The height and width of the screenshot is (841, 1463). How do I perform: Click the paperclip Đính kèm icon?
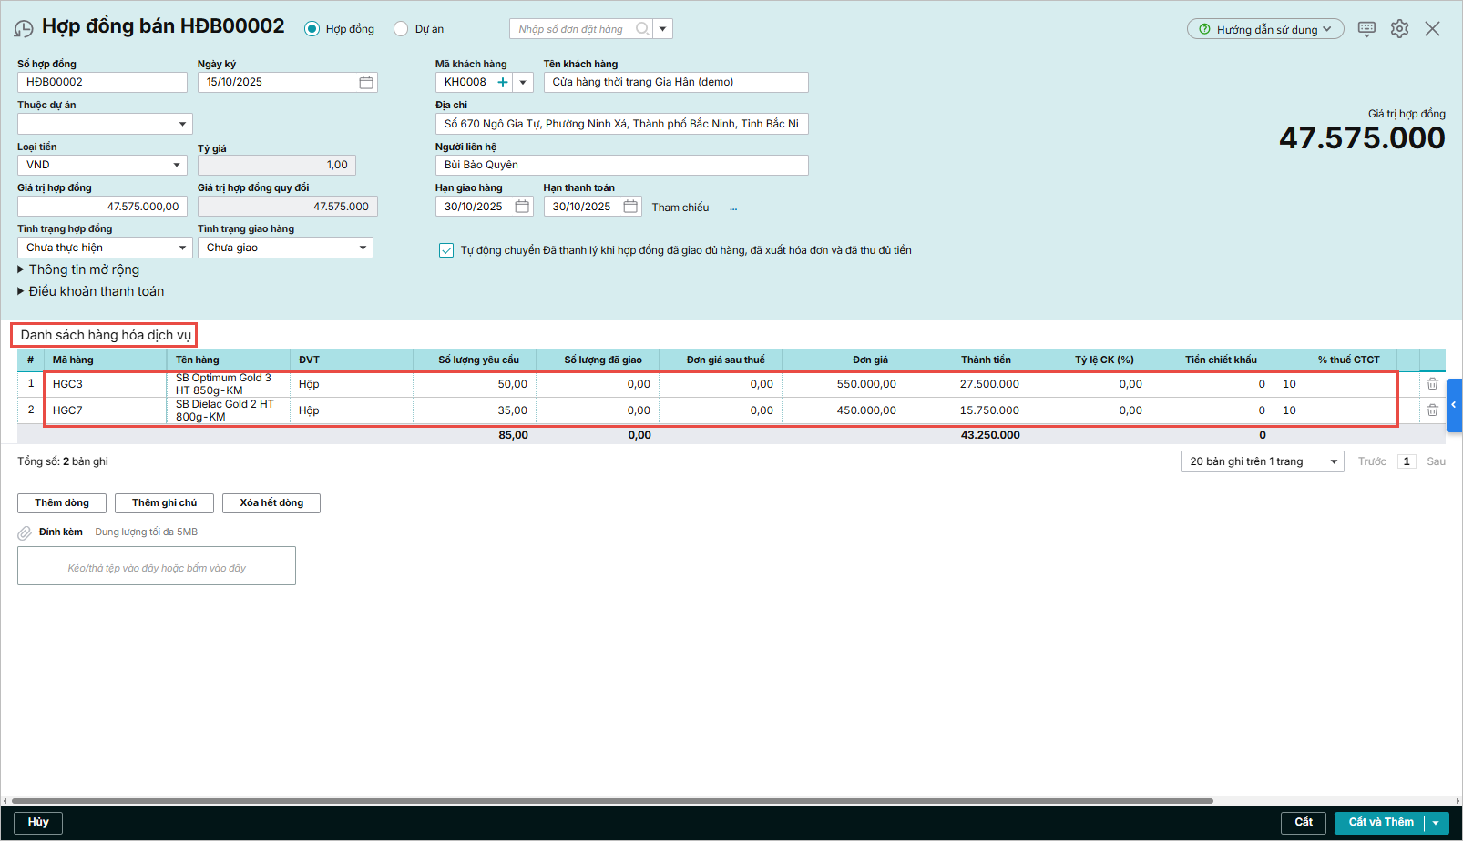tap(25, 532)
